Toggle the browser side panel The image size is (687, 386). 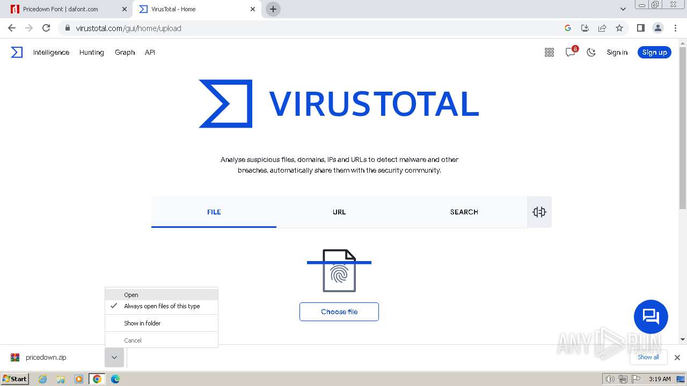640,28
